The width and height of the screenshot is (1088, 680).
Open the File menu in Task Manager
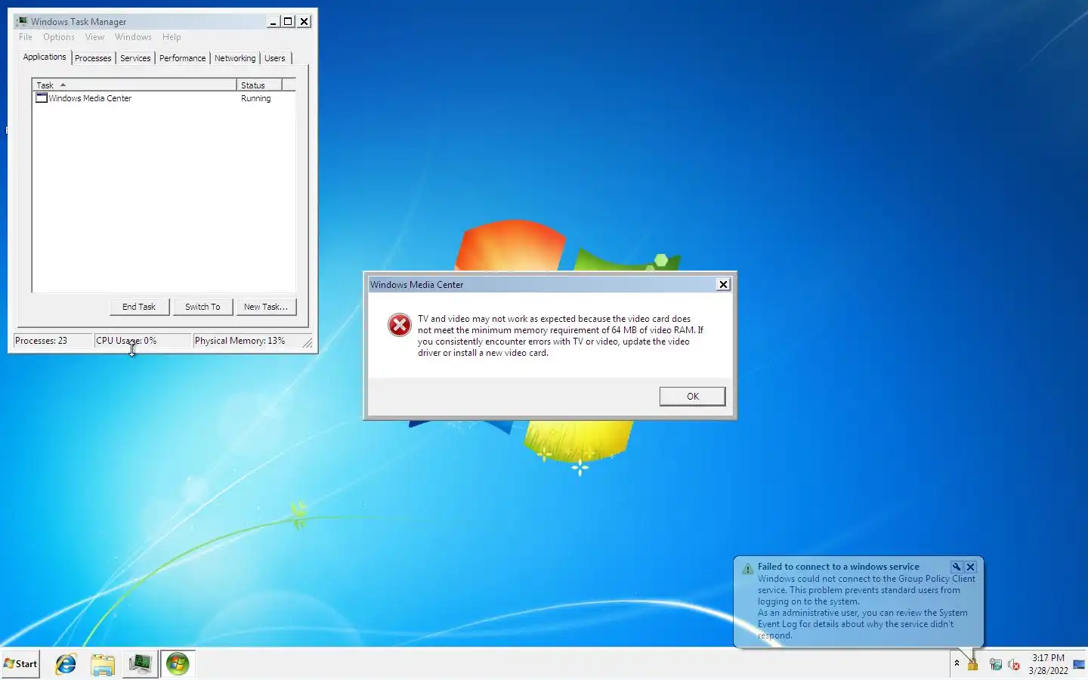(x=26, y=37)
